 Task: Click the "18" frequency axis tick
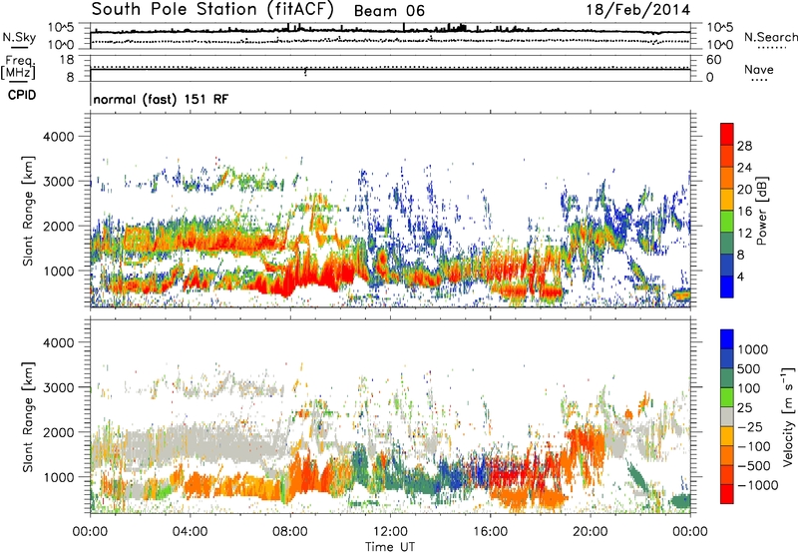pyautogui.click(x=67, y=60)
